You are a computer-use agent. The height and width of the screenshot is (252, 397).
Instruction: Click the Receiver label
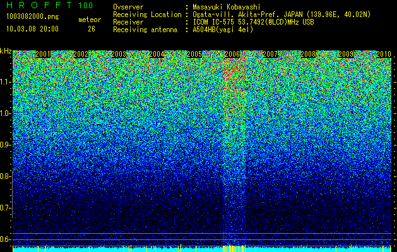pyautogui.click(x=128, y=22)
